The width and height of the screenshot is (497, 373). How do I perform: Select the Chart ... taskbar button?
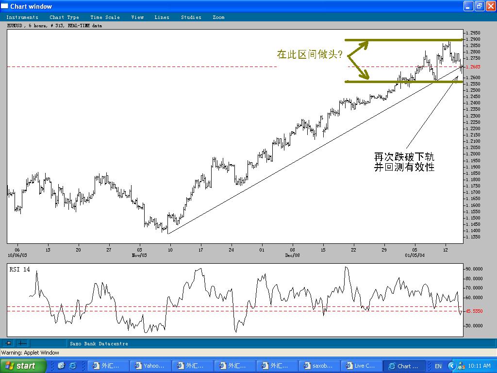point(403,366)
